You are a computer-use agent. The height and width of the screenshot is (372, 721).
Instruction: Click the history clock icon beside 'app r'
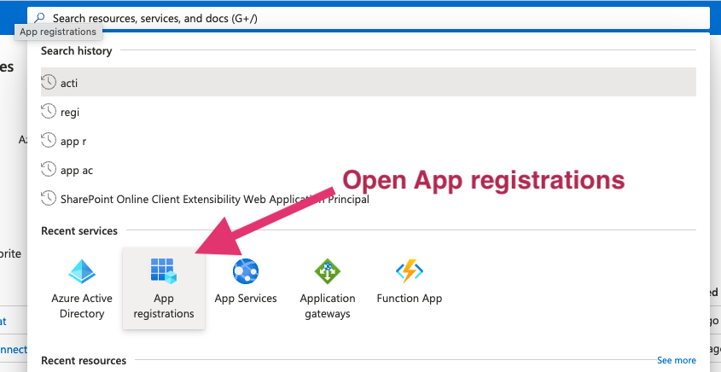(x=49, y=140)
